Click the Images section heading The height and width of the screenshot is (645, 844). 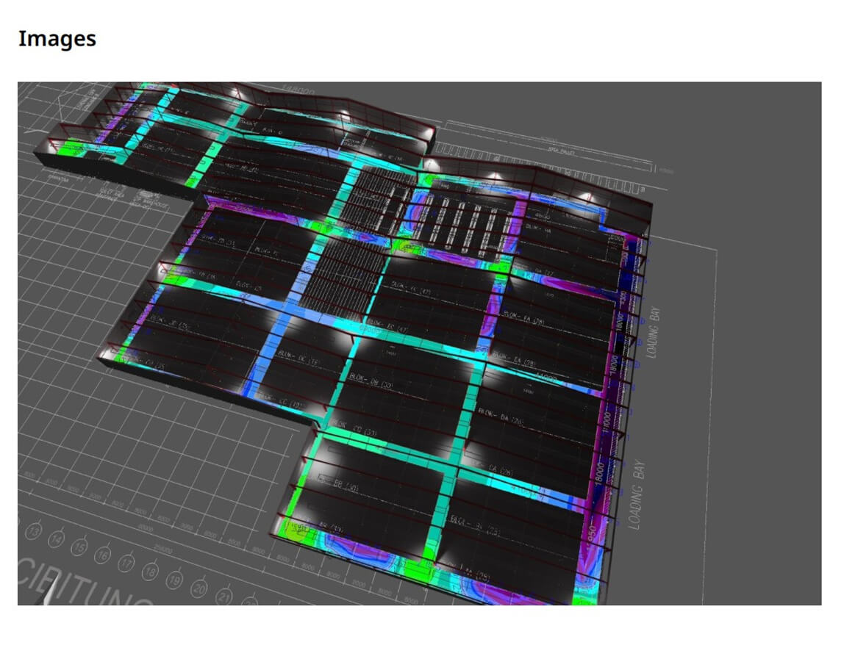click(x=57, y=38)
